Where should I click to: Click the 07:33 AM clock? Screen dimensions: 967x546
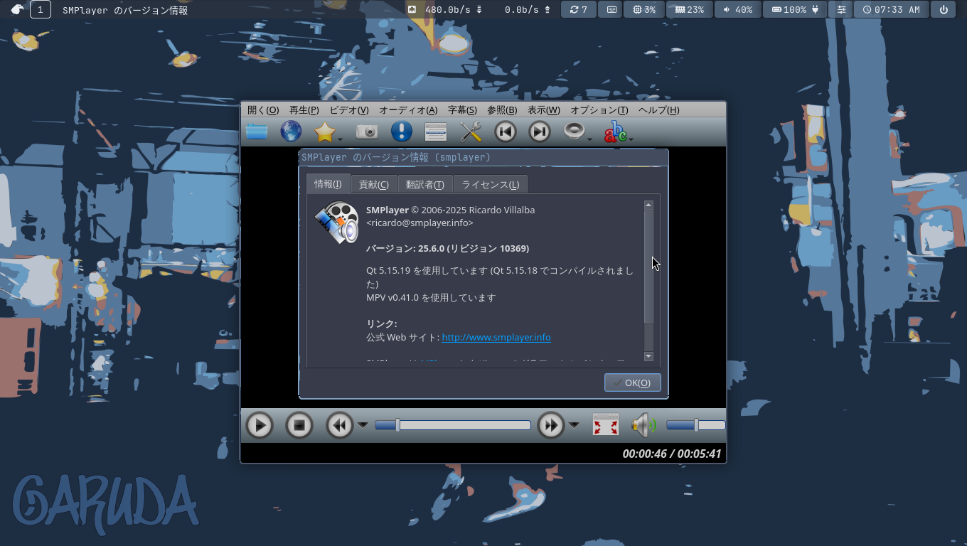(891, 10)
